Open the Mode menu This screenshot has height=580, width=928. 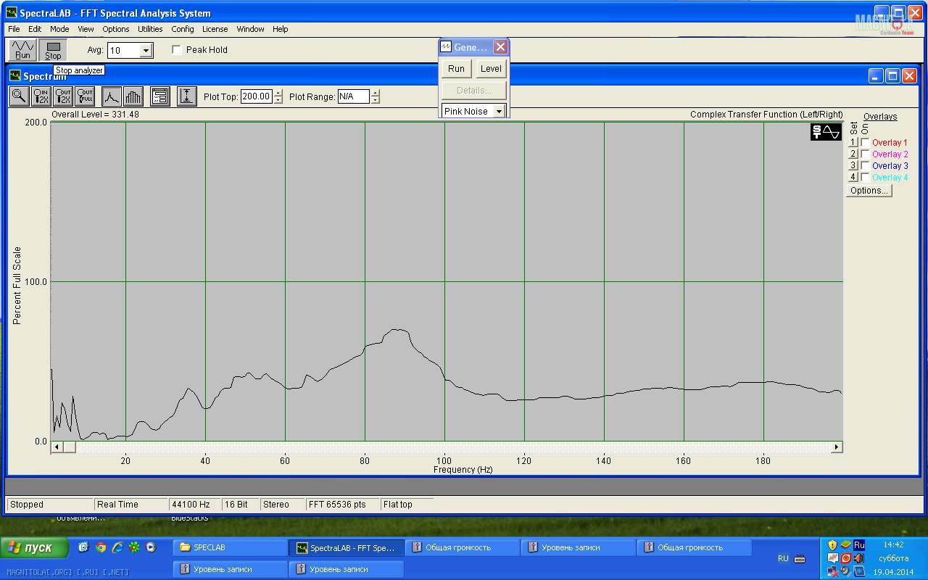(x=59, y=29)
